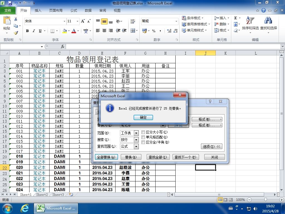The height and width of the screenshot is (214, 285).
Task: Click the 查找全部 Find All button
Action: (158, 157)
